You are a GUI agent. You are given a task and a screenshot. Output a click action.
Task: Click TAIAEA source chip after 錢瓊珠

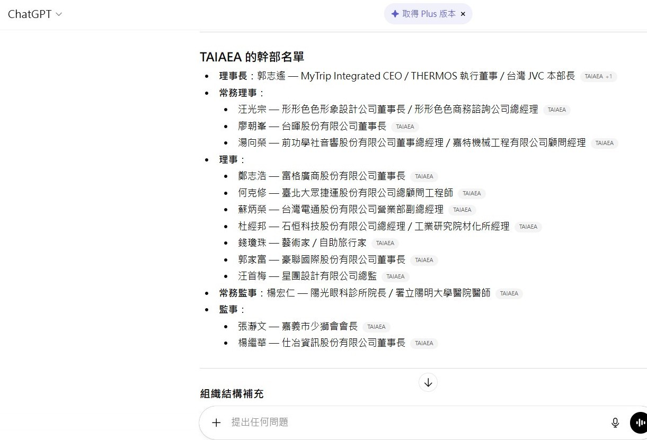385,243
